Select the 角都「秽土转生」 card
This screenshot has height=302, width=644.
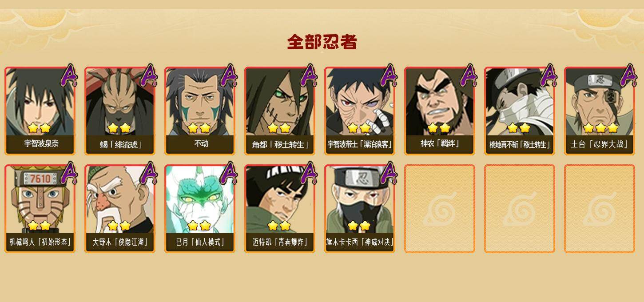point(280,111)
